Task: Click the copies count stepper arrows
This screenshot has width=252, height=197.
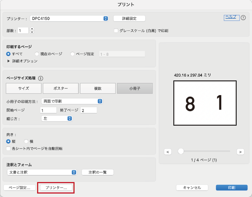Action: pos(32,31)
